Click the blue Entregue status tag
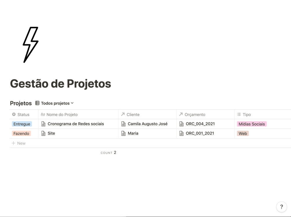 point(22,124)
